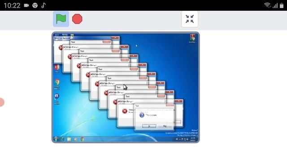
Task: Tap the music note icon in the phone status bar
Action: tap(43, 5)
